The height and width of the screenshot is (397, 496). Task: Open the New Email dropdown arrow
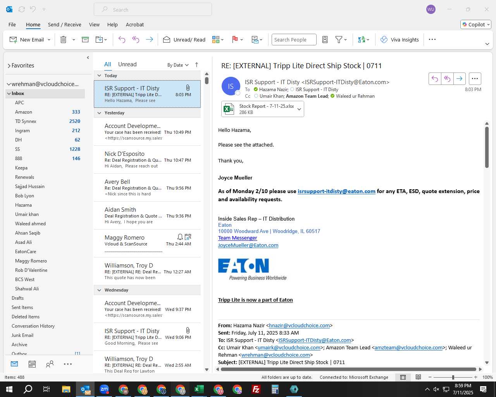(49, 40)
